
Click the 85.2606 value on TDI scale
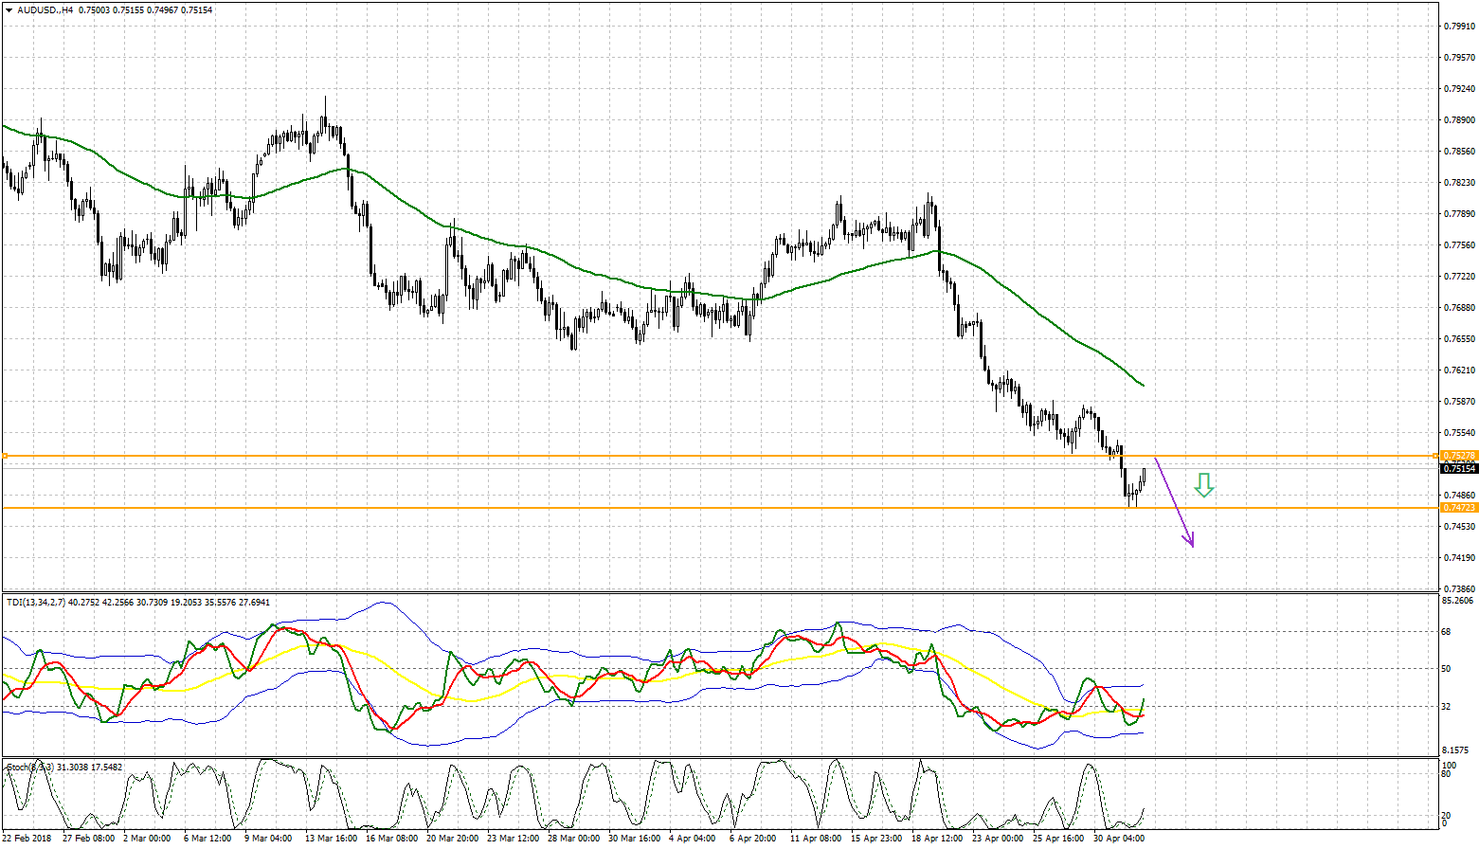coord(1457,601)
